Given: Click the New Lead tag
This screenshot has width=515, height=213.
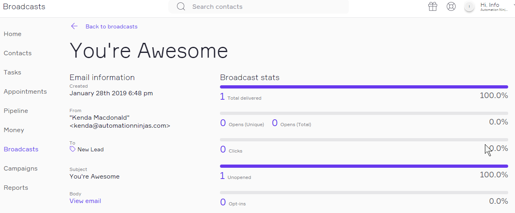Looking at the screenshot, I should (90, 149).
